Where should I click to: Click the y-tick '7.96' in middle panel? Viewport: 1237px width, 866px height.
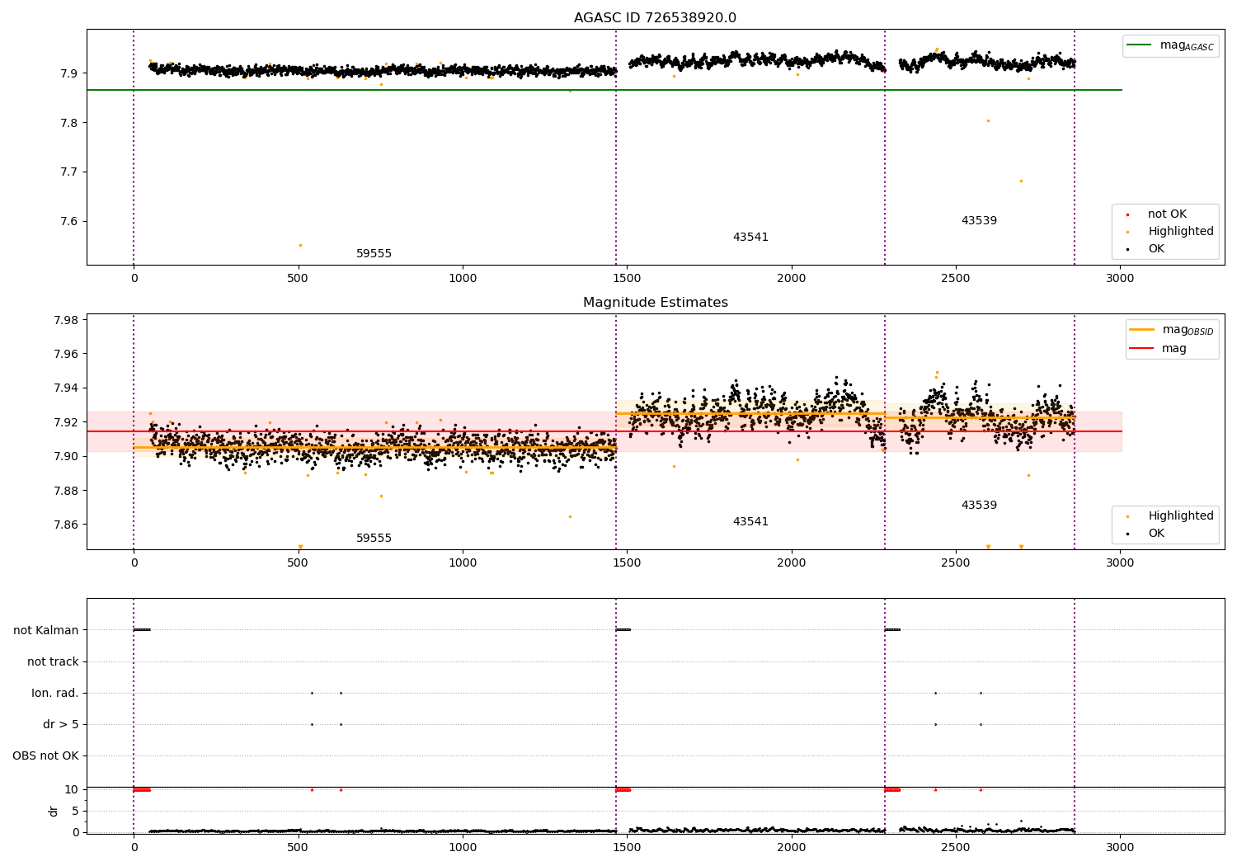tap(66, 355)
